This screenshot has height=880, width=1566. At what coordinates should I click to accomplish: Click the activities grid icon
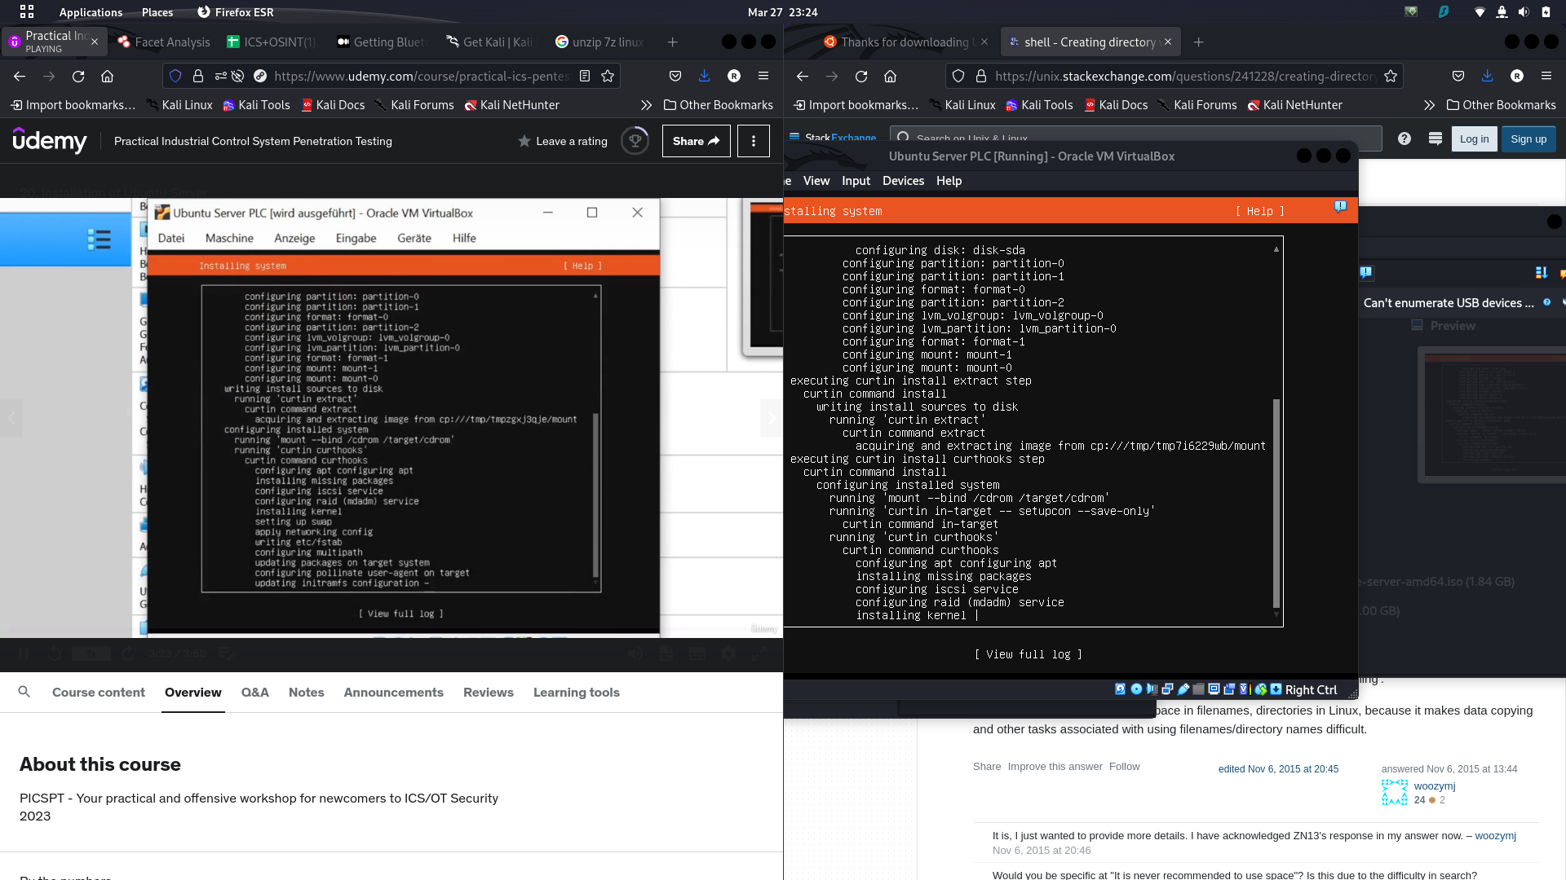coord(27,11)
